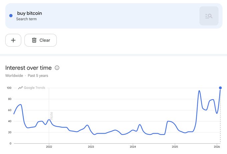Click the 2025 label on the time axis
Screen dimensions: 227x154
(175, 147)
